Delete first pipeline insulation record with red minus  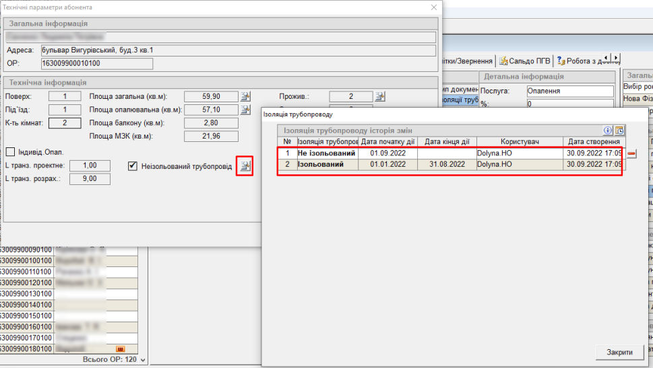pos(632,154)
